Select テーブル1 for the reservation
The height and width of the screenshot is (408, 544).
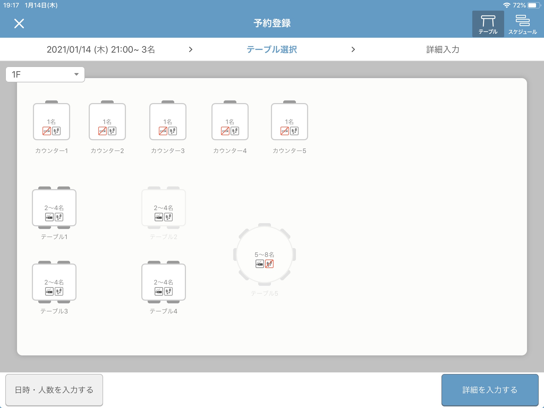(54, 208)
